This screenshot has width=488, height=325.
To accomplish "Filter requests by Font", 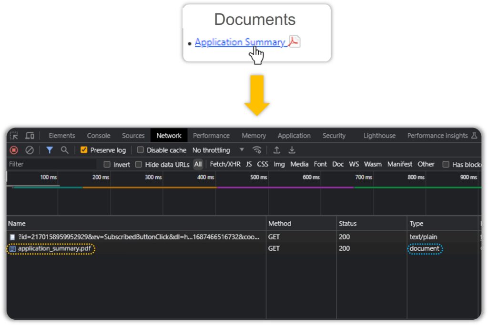I will tap(321, 164).
